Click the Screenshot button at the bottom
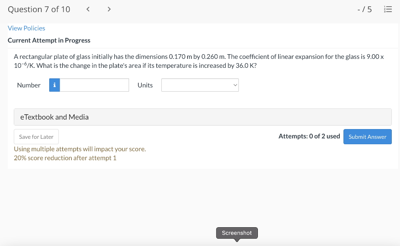 click(x=237, y=233)
